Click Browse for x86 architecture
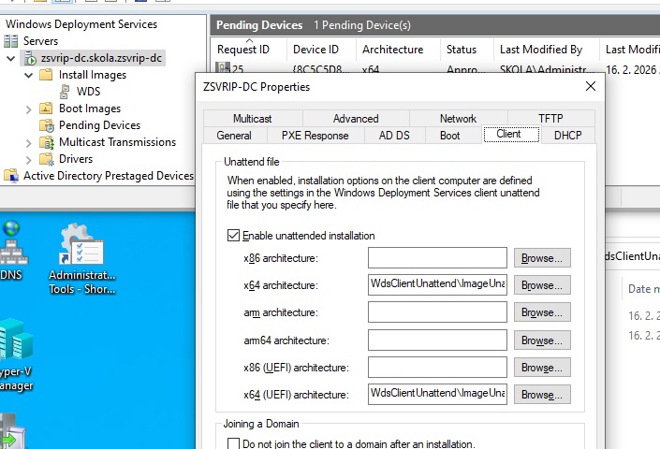660x449 pixels. pyautogui.click(x=542, y=258)
